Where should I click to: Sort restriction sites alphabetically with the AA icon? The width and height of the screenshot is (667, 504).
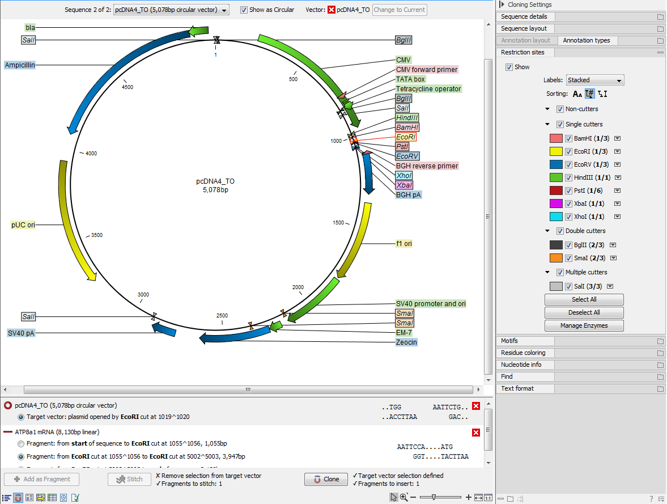tap(577, 94)
